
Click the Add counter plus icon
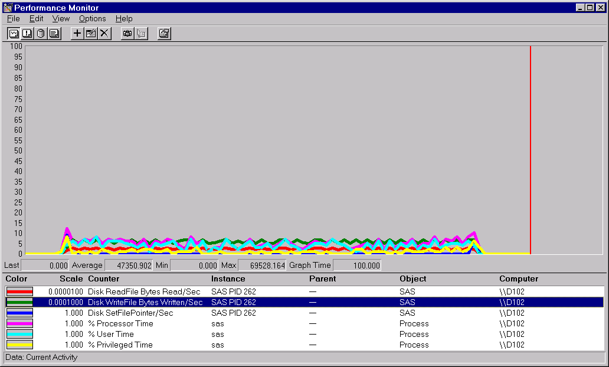pyautogui.click(x=77, y=33)
